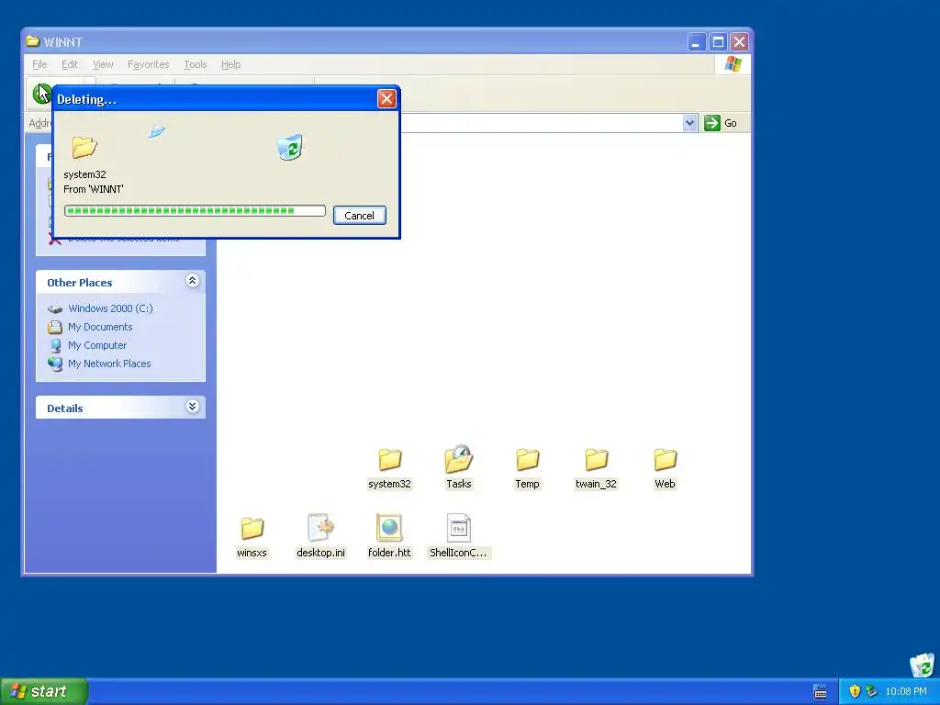Screen dimensions: 940x705
Task: Click the address bar field
Action: tap(540, 123)
